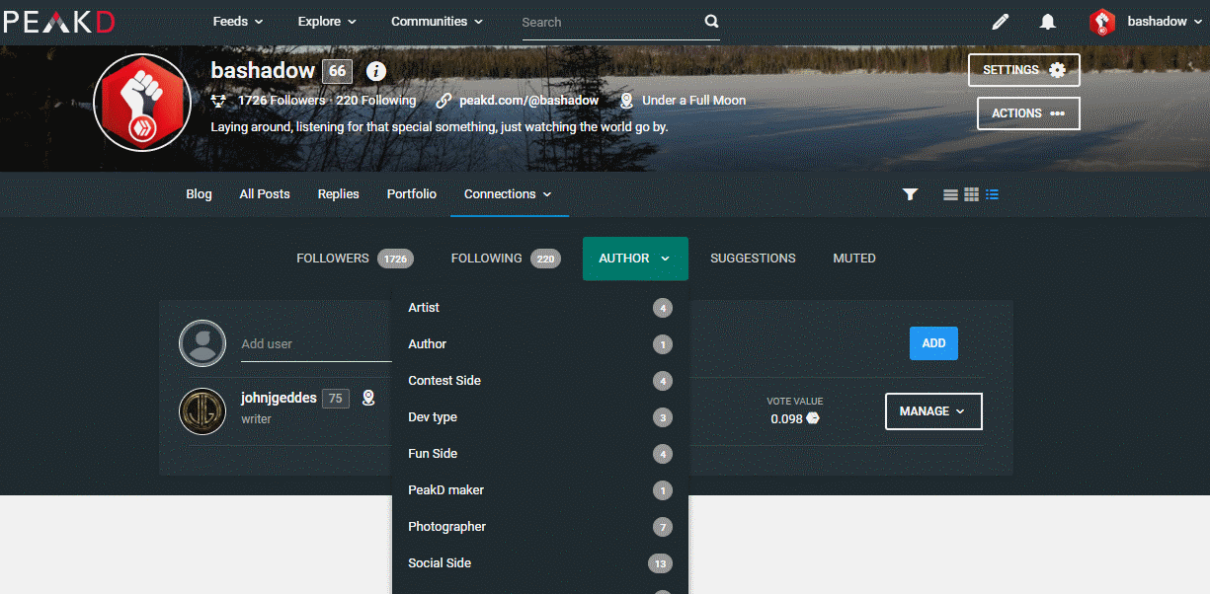Click the pencil compose post icon
The image size is (1210, 594).
pyautogui.click(x=1001, y=22)
